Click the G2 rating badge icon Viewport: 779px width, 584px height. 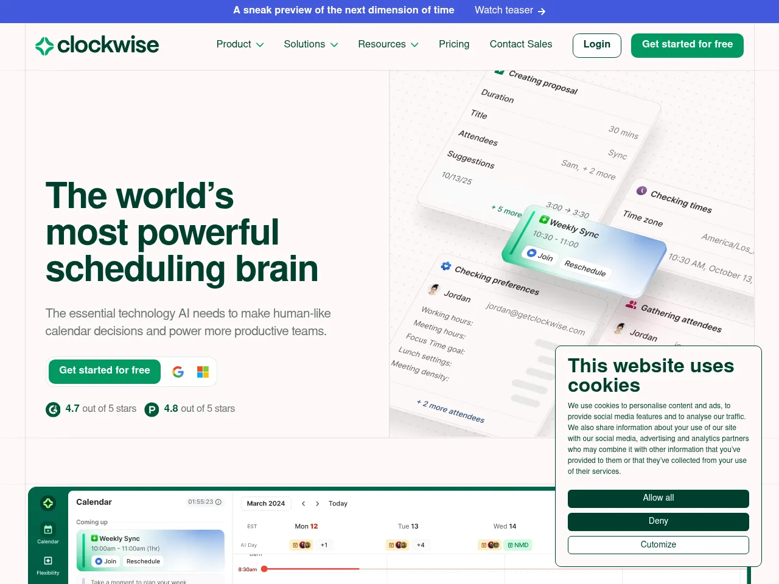pos(53,409)
